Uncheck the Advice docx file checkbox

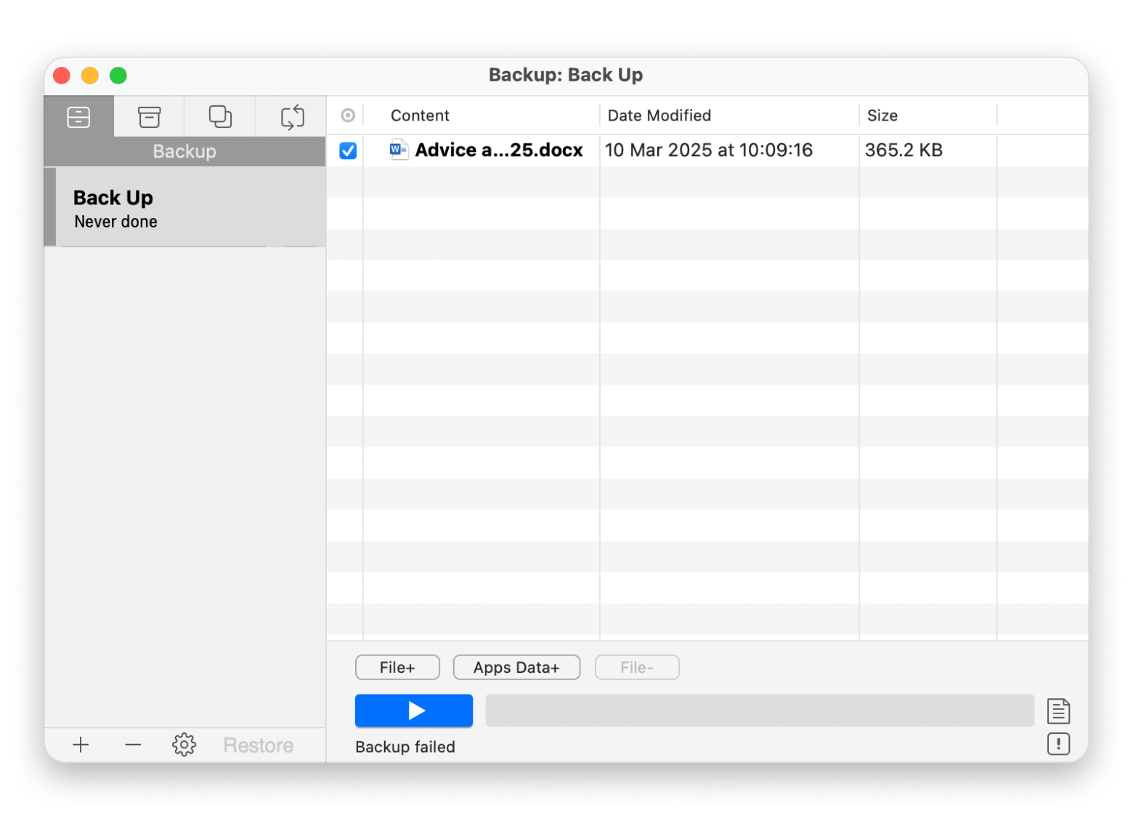(x=348, y=150)
